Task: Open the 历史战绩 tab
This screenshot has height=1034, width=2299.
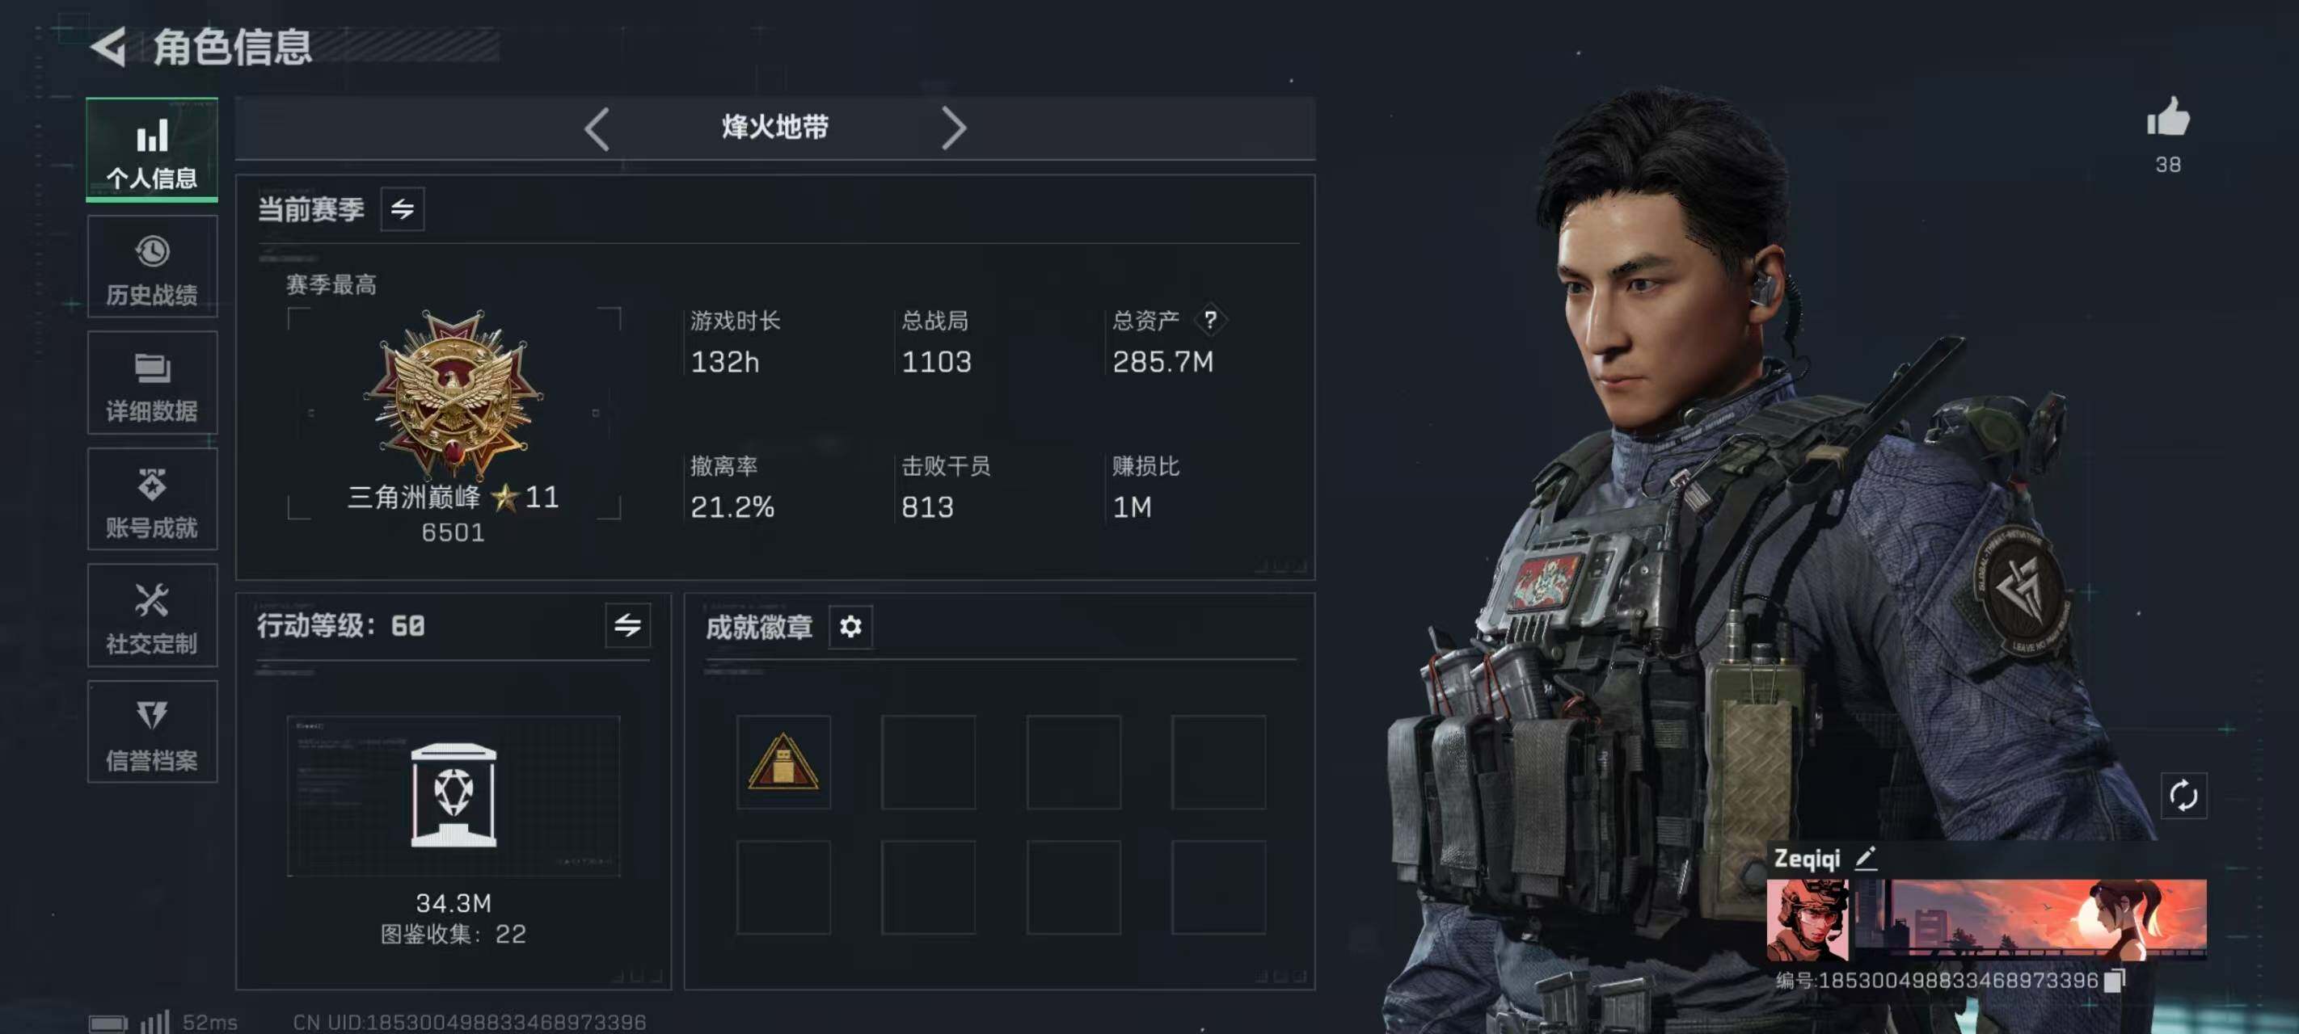Action: (152, 267)
